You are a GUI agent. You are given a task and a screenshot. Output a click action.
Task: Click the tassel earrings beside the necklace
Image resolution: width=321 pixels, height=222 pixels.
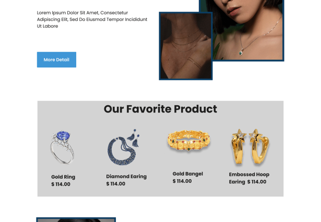coord(134,138)
